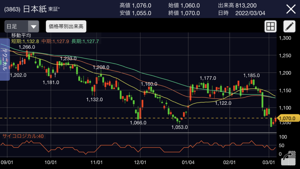Image resolution: width=300 pixels, height=169 pixels.
Task: Click the 1,185.0 price label
Action: (x=251, y=75)
